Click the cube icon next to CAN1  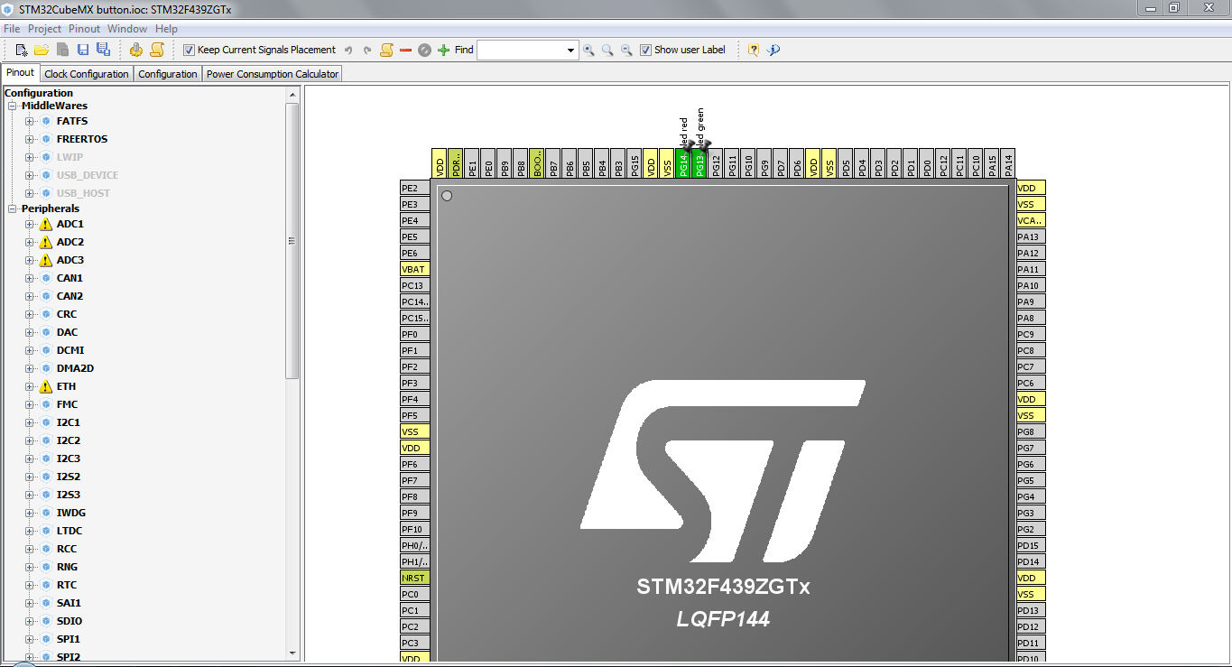46,278
